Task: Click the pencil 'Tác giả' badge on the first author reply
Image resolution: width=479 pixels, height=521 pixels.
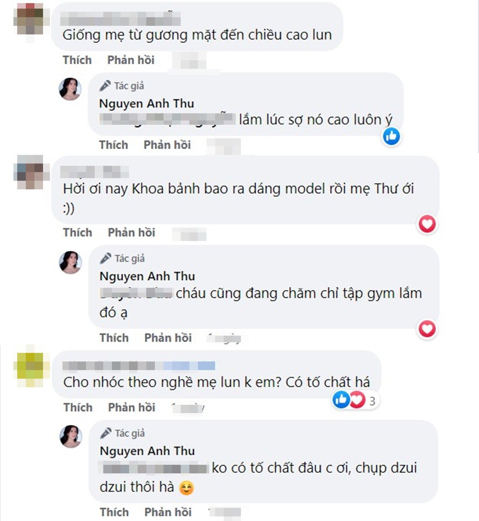Action: pos(122,86)
